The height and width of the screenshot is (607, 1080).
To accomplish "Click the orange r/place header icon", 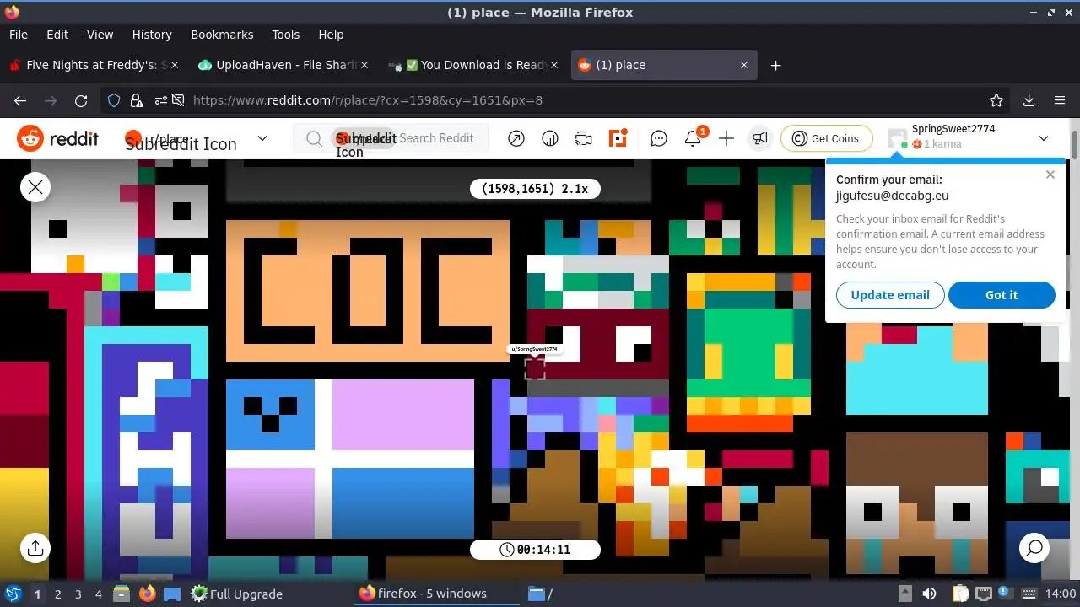I will [x=618, y=139].
